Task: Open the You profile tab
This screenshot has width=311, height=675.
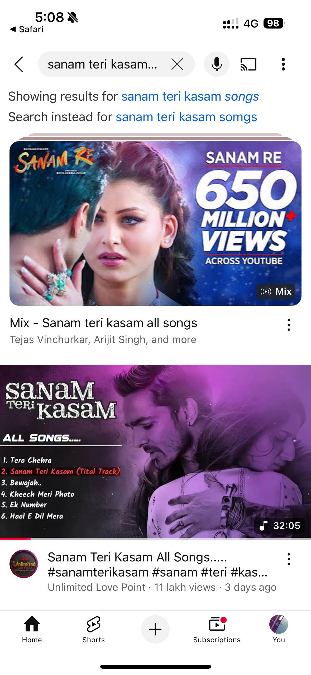Action: [279, 630]
